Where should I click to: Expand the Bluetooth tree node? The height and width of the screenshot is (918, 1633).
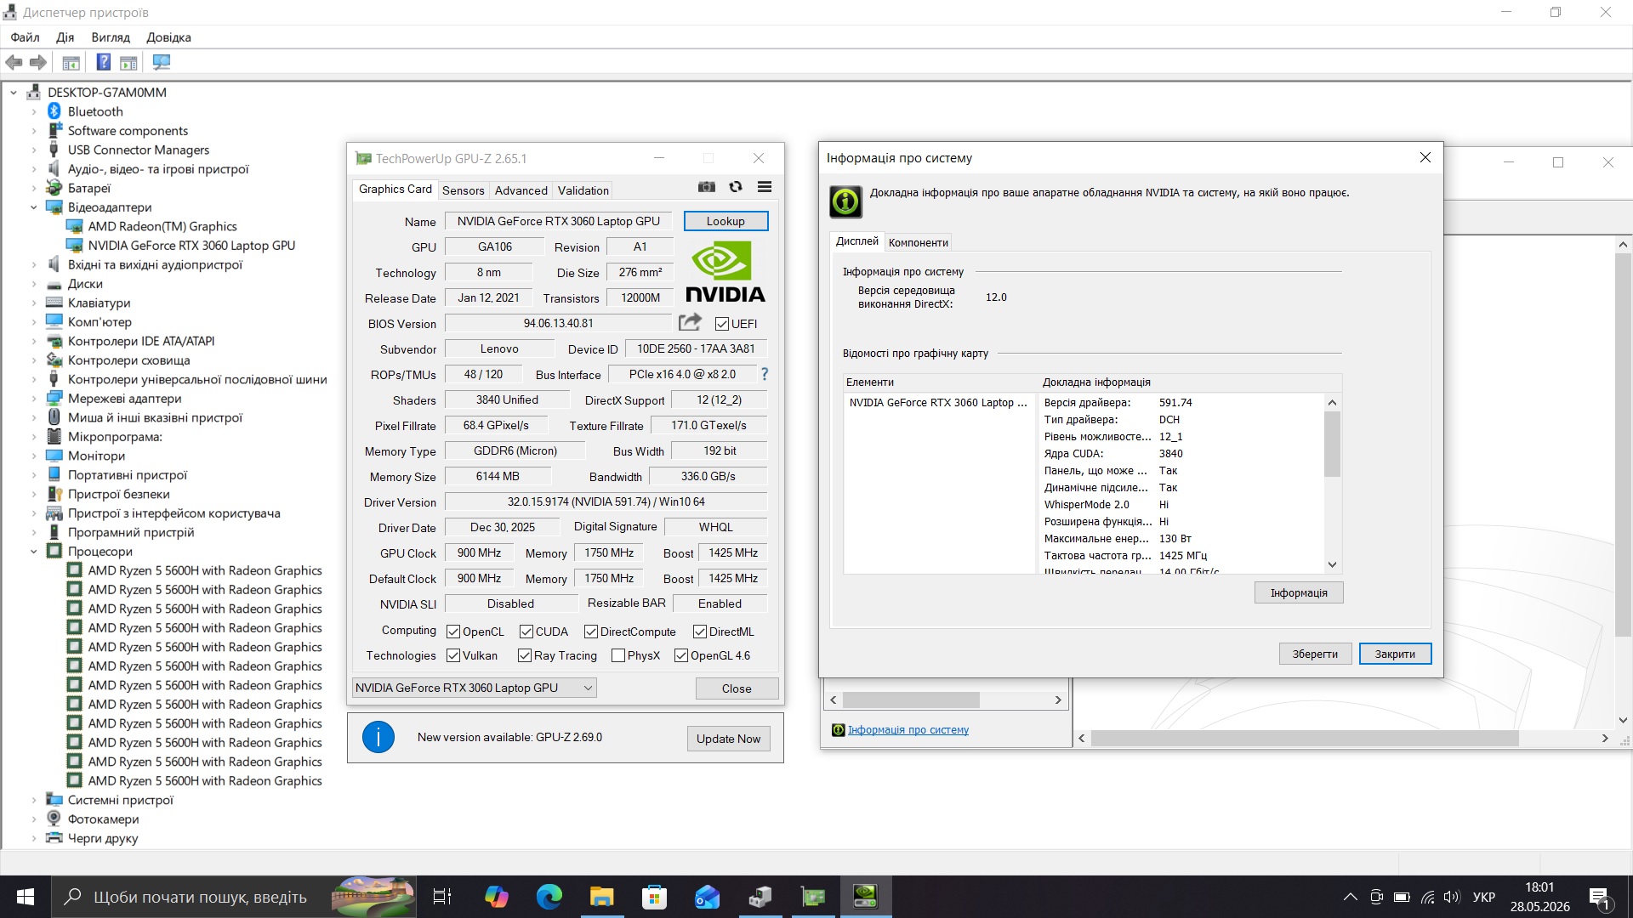click(x=34, y=111)
